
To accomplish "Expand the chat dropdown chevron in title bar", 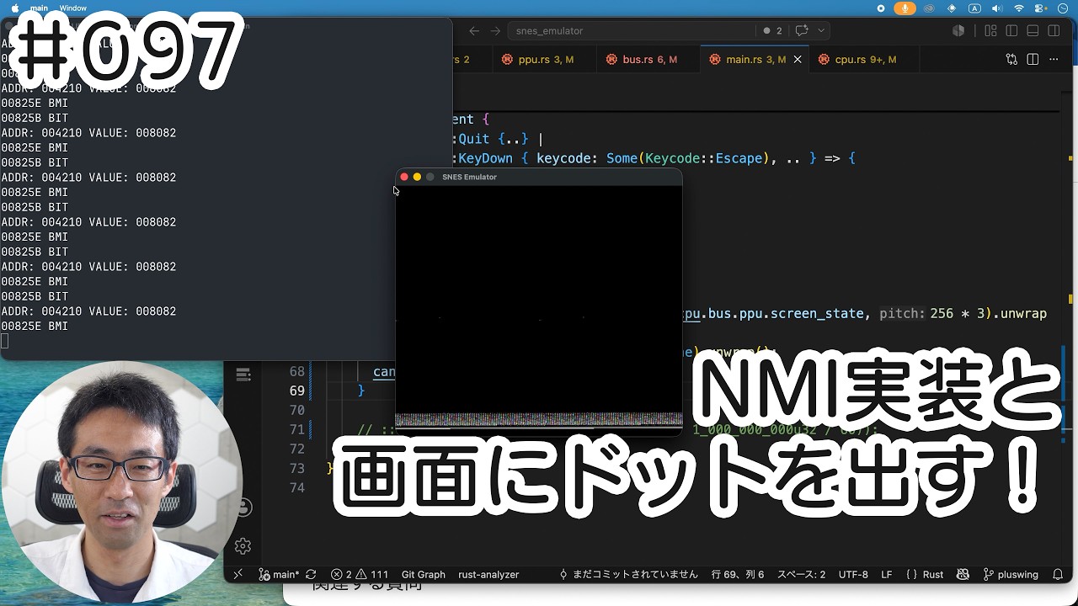I will coord(821,30).
